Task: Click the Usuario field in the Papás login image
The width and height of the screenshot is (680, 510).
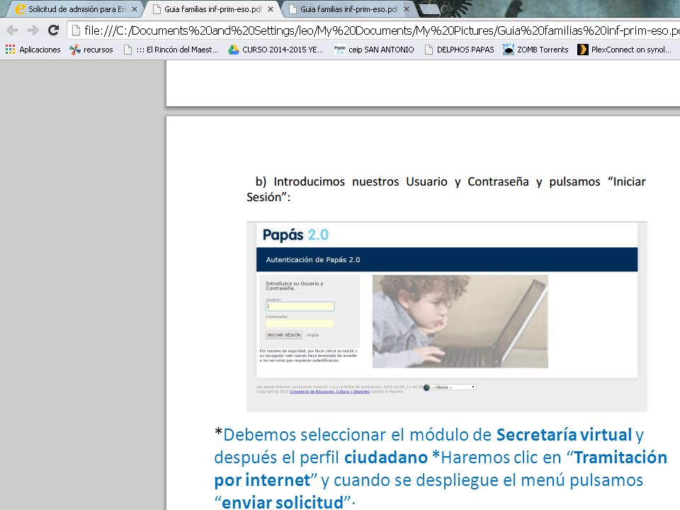Action: tap(300, 306)
